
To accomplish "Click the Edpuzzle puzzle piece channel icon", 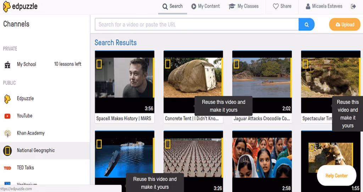I will pos(7,99).
